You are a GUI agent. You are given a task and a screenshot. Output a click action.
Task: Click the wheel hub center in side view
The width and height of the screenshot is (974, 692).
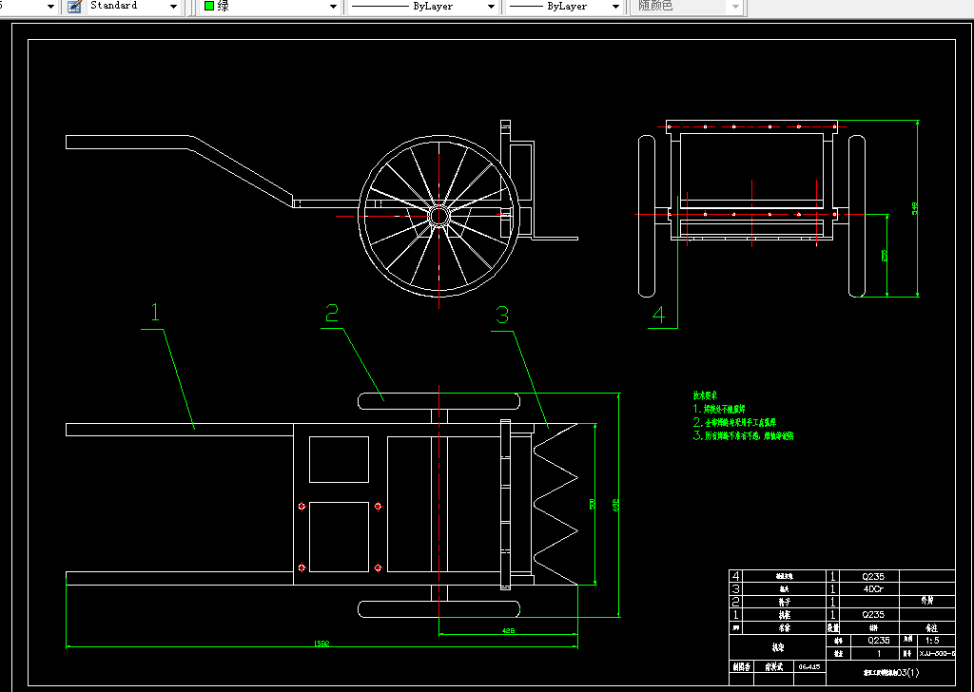point(438,216)
